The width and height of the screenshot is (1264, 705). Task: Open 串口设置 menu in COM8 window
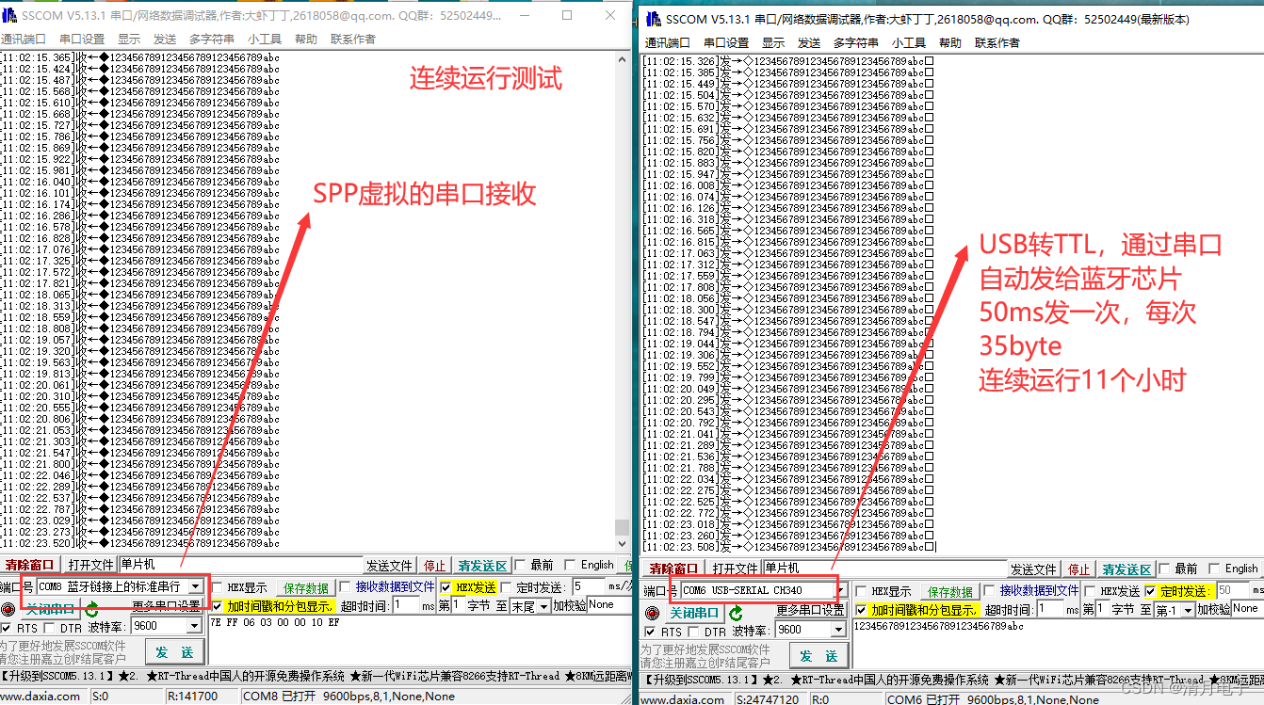[82, 39]
